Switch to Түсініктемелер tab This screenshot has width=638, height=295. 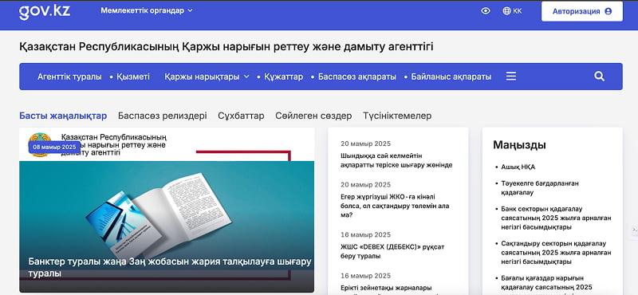(x=397, y=116)
